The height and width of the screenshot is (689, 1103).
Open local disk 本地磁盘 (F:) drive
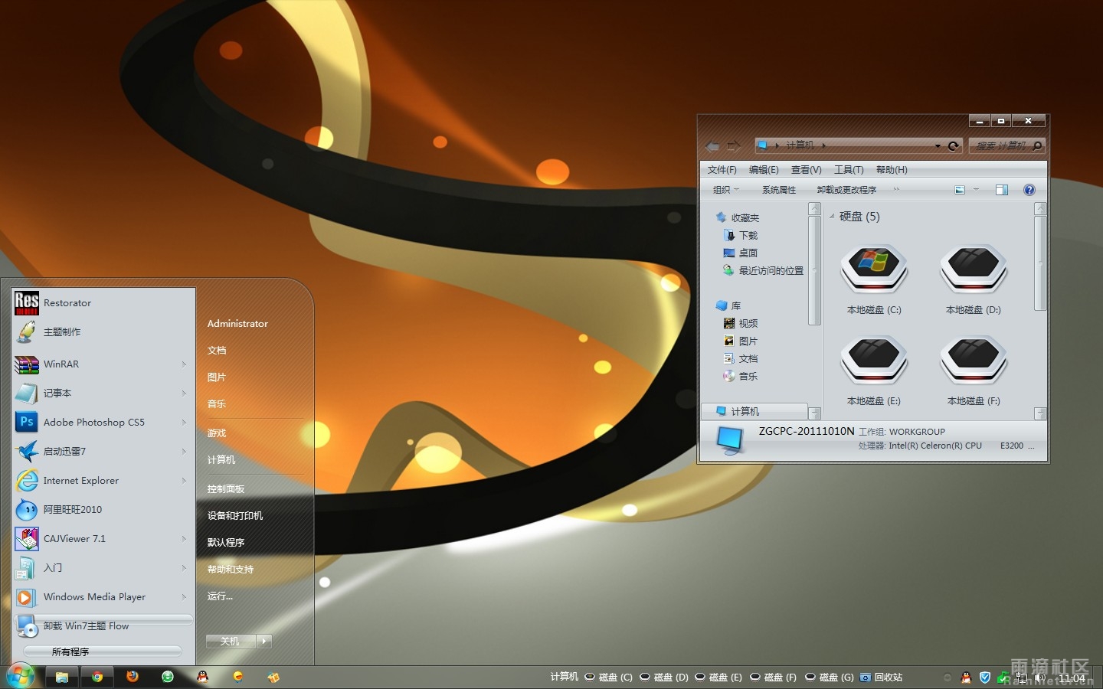[974, 371]
